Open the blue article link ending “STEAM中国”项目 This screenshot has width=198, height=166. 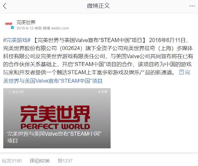[x=53, y=81]
